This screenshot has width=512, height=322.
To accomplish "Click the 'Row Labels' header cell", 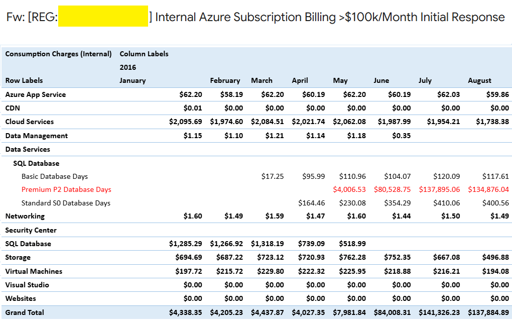I will 24,80.
